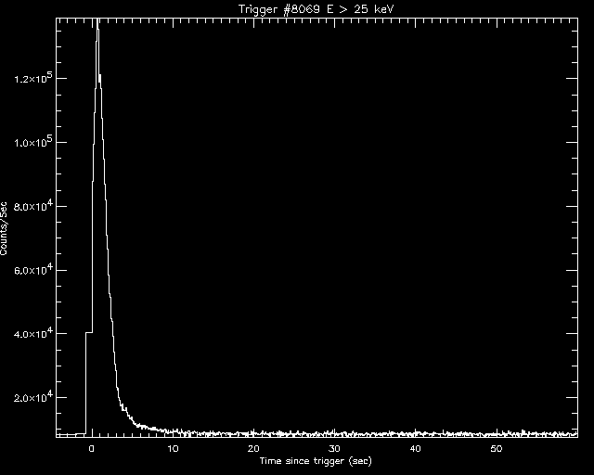Click the flat pre-trigger step at 4.0×10^4 counts
The width and height of the screenshot is (594, 475).
89,332
